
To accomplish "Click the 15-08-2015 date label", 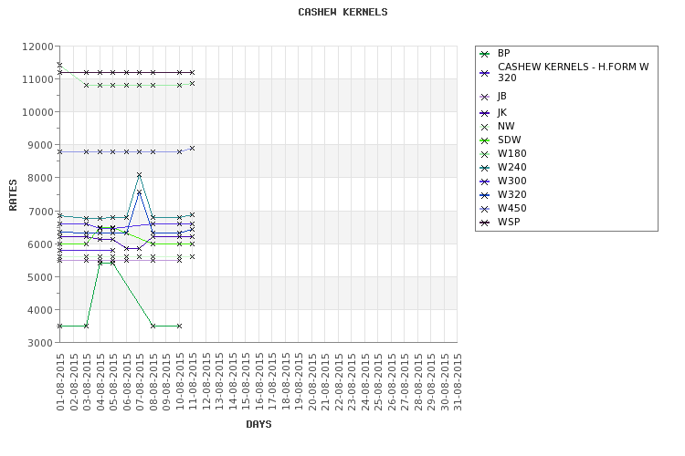I will coord(246,382).
